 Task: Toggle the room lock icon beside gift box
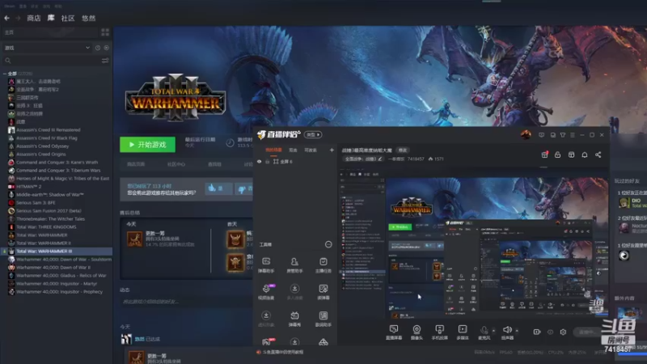(557, 154)
